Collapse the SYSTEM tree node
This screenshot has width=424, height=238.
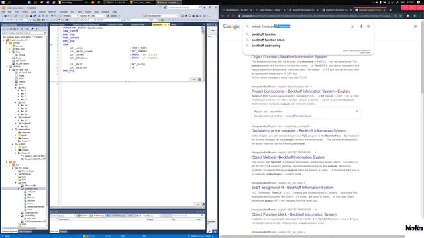7,43
